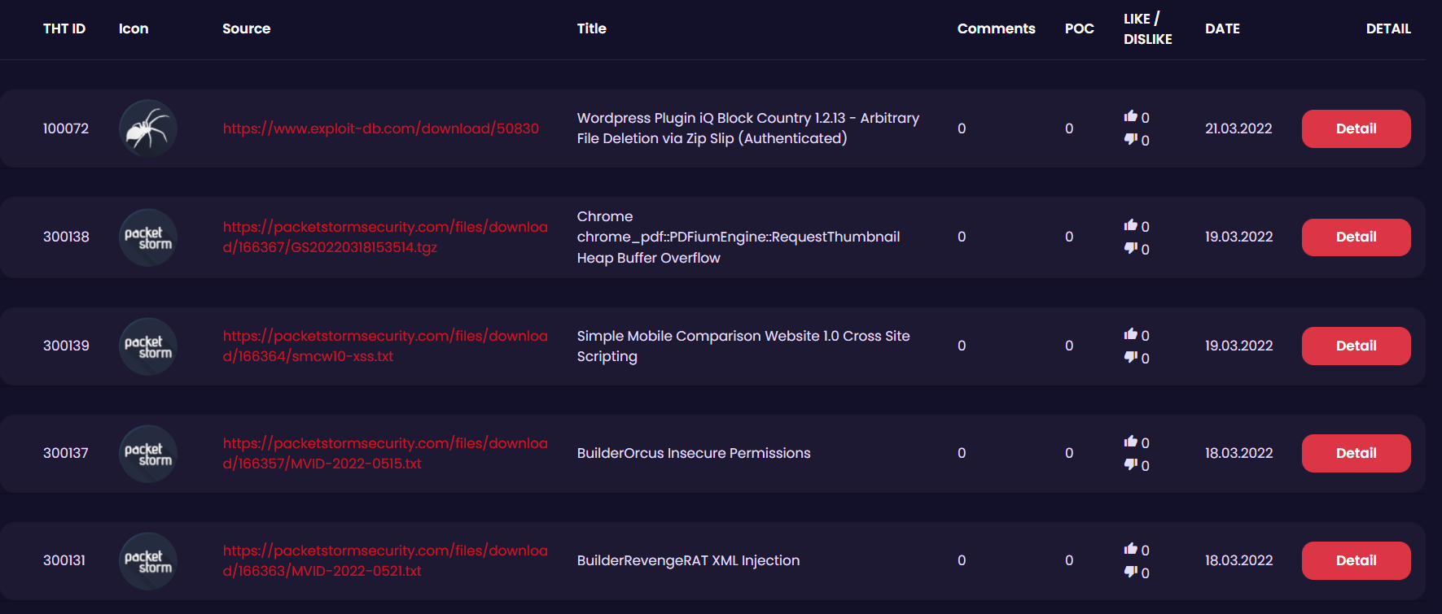Click the Packet Storm icon for entry 300139
The image size is (1442, 614).
(x=148, y=346)
